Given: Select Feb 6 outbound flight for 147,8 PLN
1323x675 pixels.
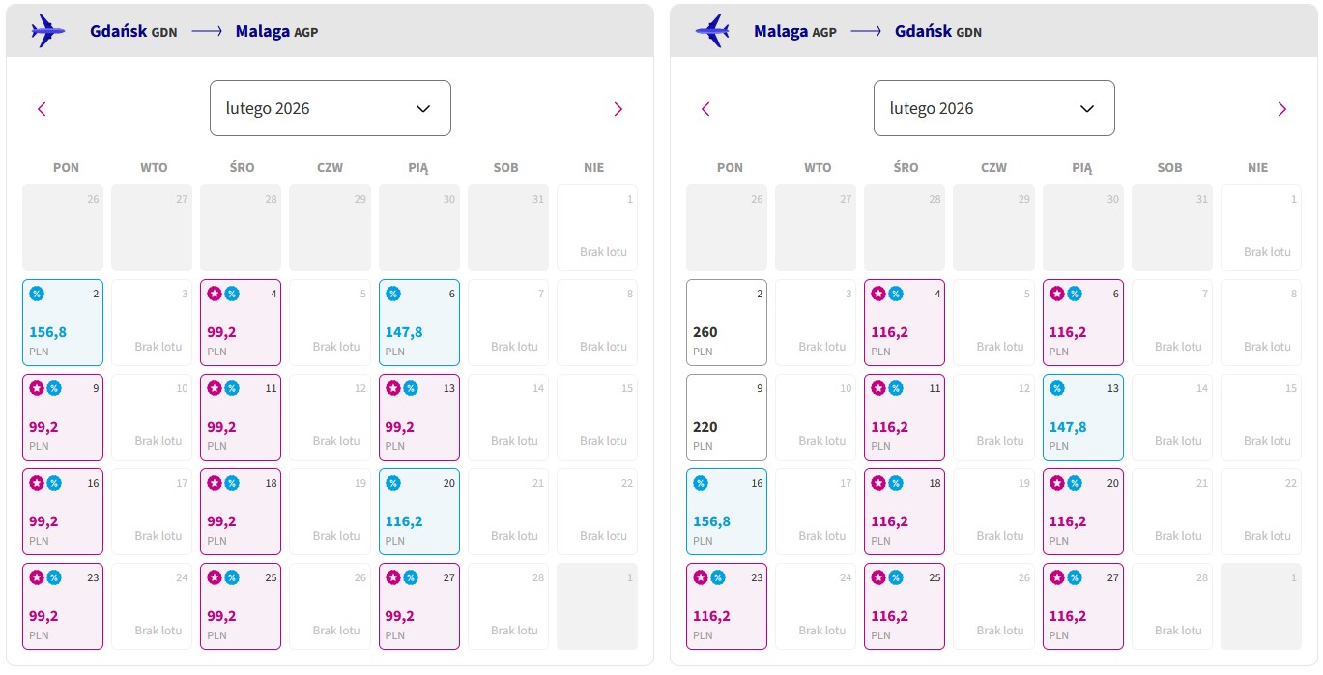Looking at the screenshot, I should tap(419, 323).
